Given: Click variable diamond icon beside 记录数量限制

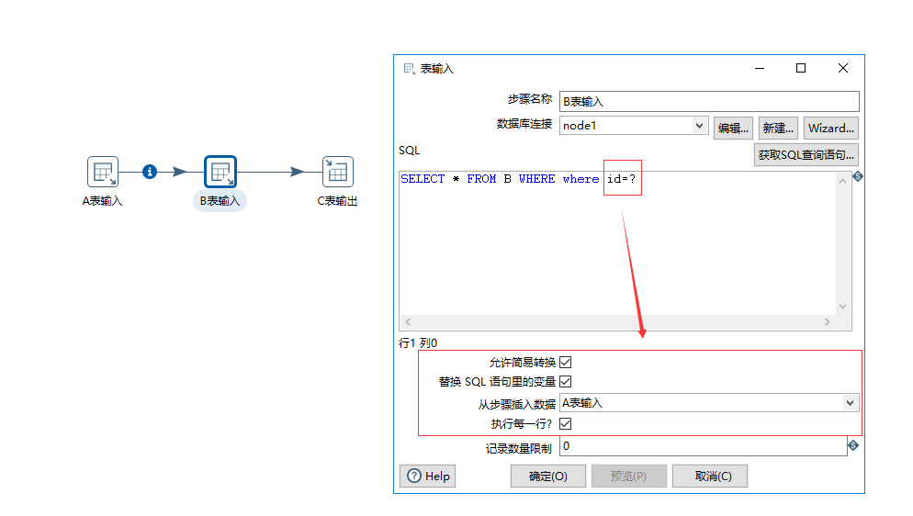Looking at the screenshot, I should 853,445.
